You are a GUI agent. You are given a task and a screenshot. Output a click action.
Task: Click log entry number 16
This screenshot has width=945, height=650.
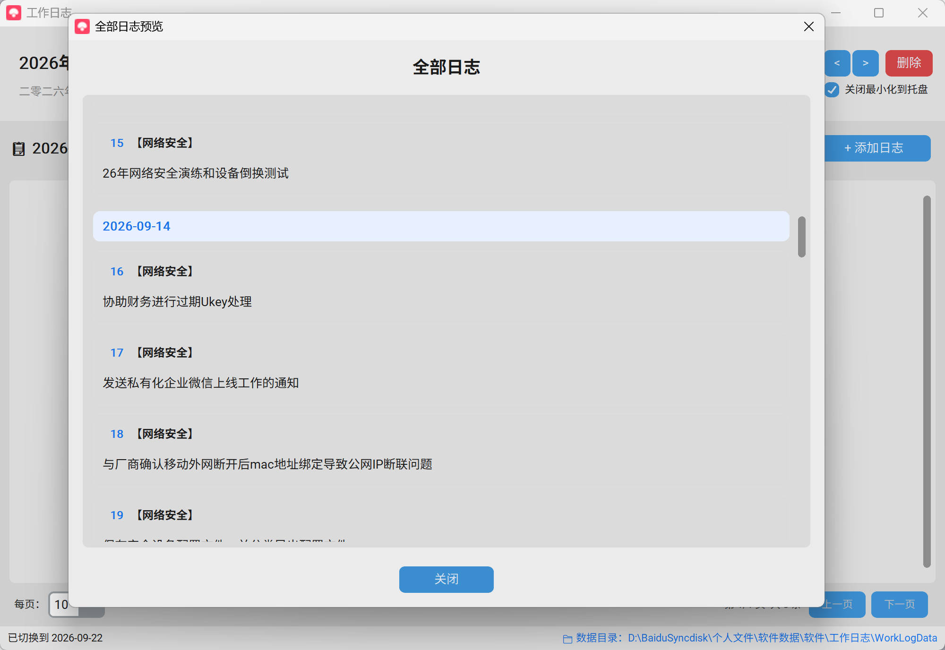coord(117,272)
